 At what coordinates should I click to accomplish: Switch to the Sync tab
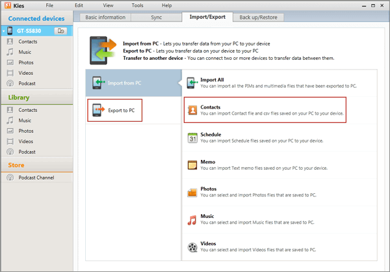[x=155, y=17]
